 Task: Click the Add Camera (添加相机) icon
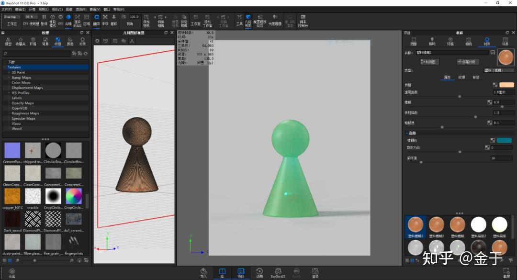coord(146,19)
